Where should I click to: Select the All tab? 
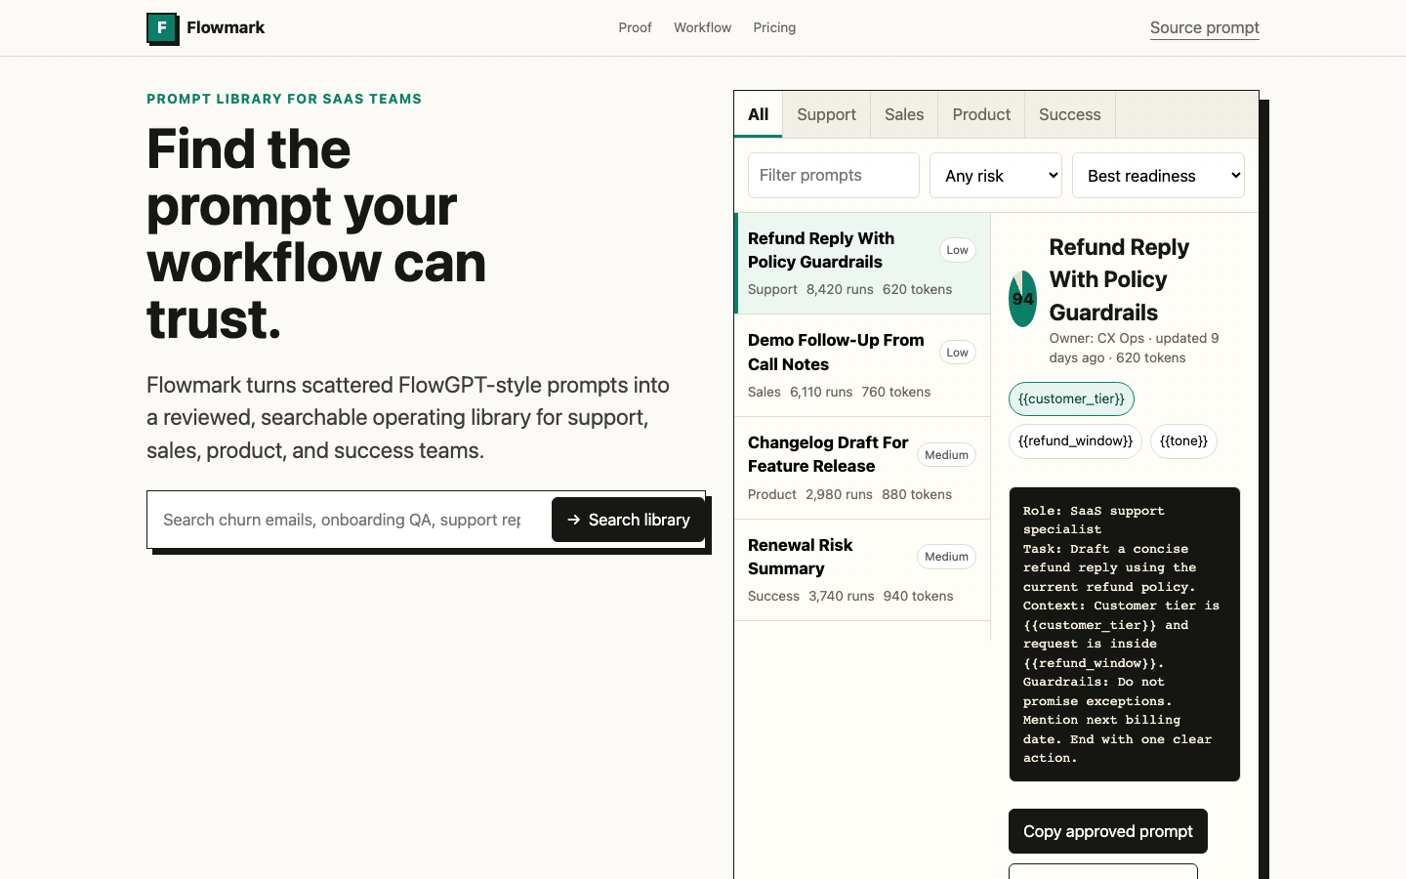(x=759, y=114)
